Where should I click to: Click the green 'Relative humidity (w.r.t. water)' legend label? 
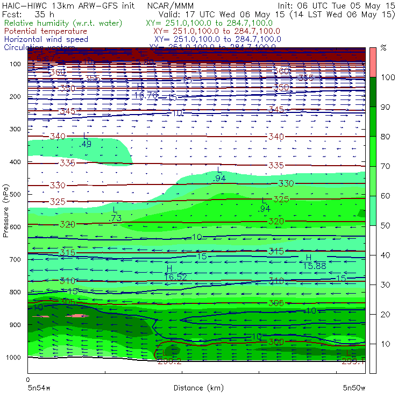coord(63,23)
